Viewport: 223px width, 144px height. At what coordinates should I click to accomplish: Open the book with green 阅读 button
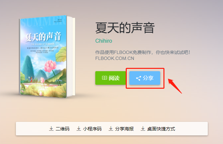point(111,78)
